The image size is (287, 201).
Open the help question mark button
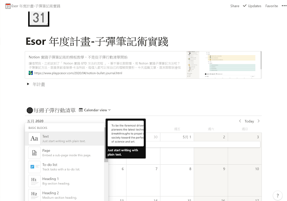(x=277, y=195)
